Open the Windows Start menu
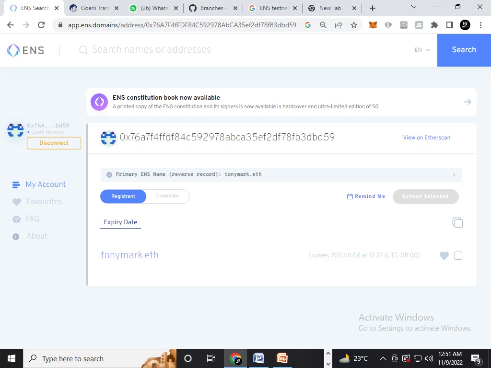This screenshot has width=491, height=368. pos(12,358)
